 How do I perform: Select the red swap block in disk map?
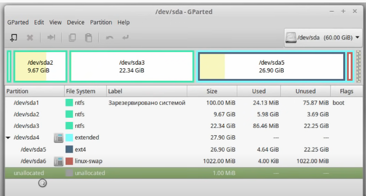coord(350,66)
